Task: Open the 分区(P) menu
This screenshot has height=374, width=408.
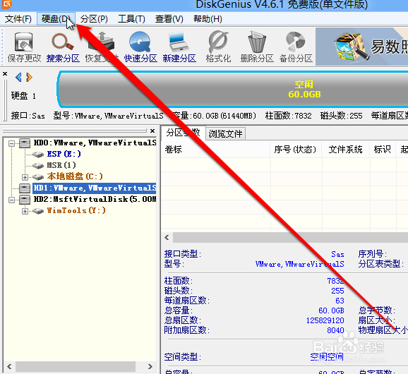Action: pyautogui.click(x=94, y=19)
